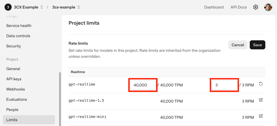Image resolution: width=277 pixels, height=126 pixels.
Task: Cancel rate limit editing
Action: 238,45
